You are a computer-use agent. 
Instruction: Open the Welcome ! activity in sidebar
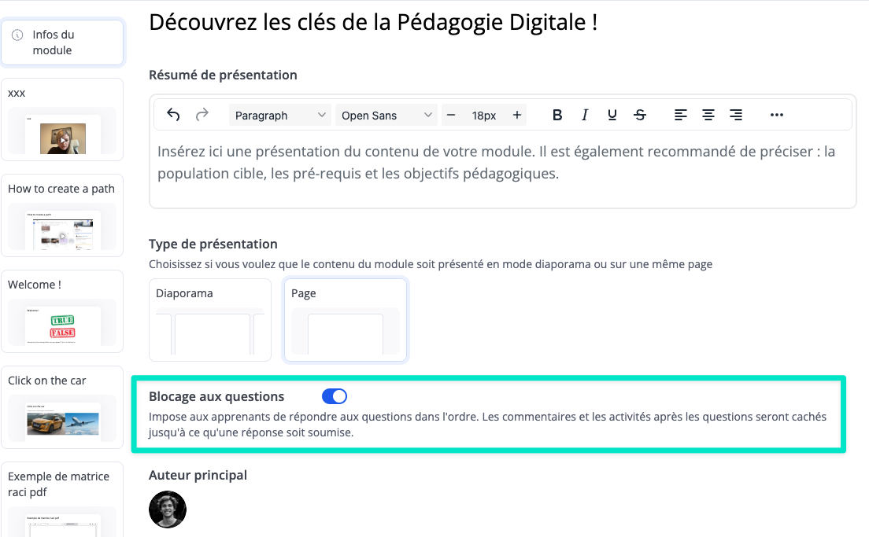pos(62,311)
